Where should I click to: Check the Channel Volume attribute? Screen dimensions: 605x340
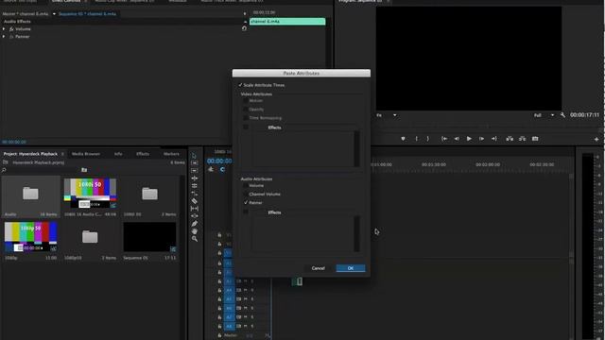pos(246,194)
